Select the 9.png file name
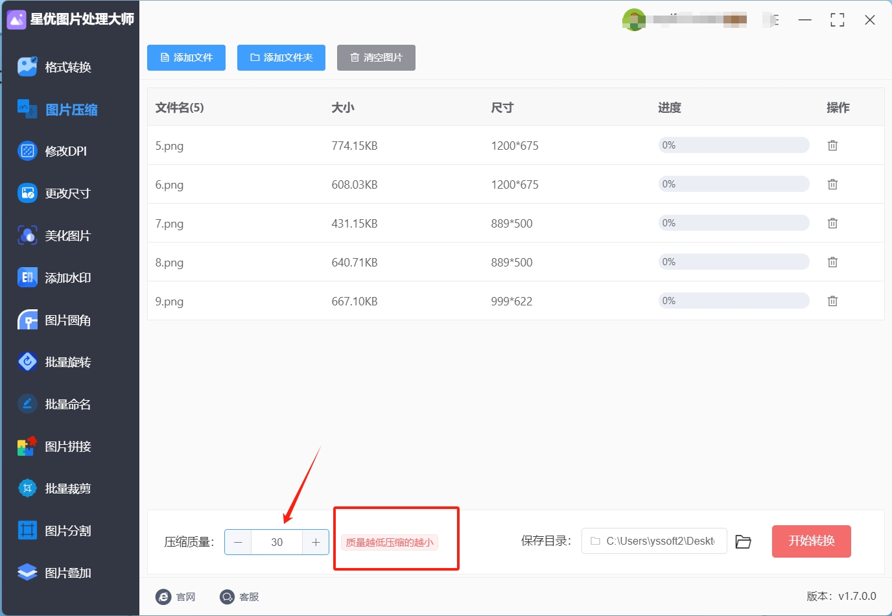The height and width of the screenshot is (616, 892). pyautogui.click(x=169, y=302)
